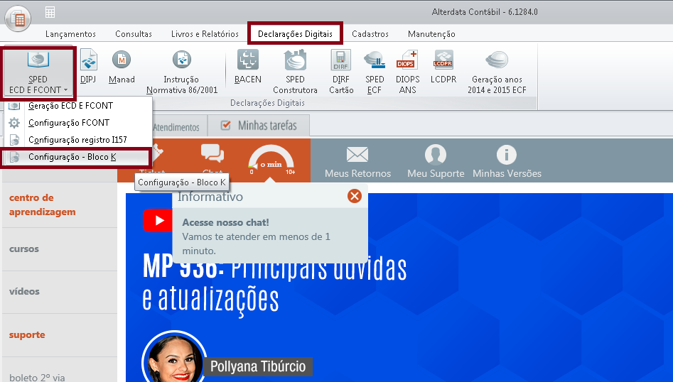The width and height of the screenshot is (673, 382).
Task: Open the cursos sidebar link
Action: pyautogui.click(x=24, y=249)
